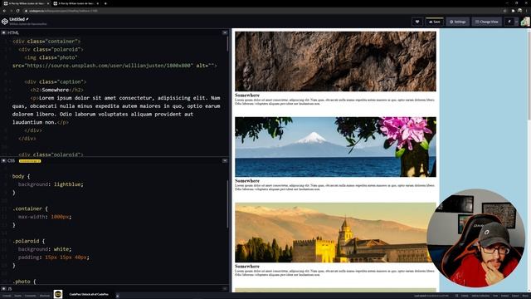Open the Console panel
Image resolution: width=531 pixels, height=299 pixels.
coord(7,296)
